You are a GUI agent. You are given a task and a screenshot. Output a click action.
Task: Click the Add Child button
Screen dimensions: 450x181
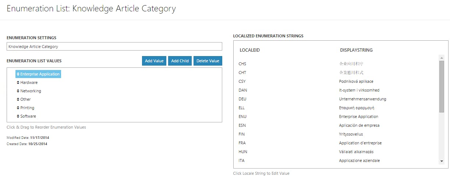pyautogui.click(x=180, y=61)
